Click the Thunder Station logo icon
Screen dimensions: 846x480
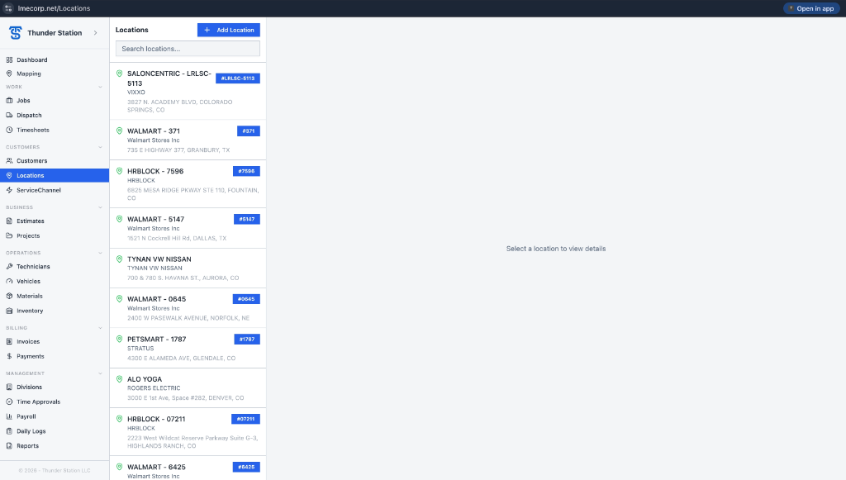15,33
